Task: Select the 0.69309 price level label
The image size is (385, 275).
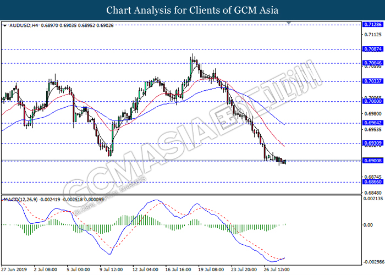Action: coord(373,143)
